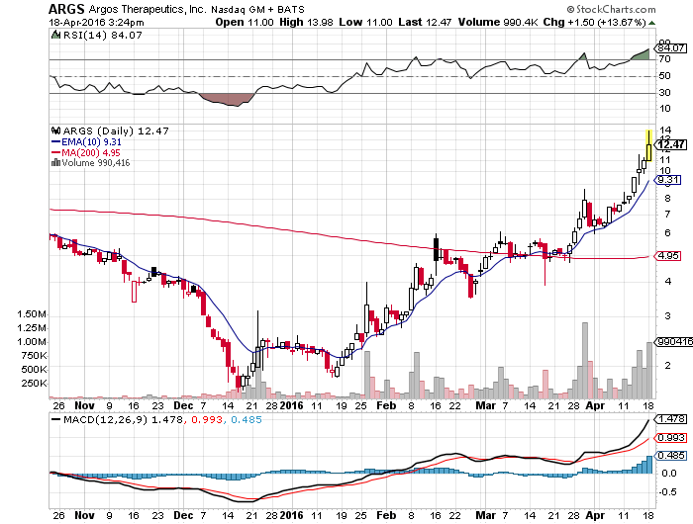The height and width of the screenshot is (524, 693).
Task: Click the 9.31 EMA value tag on price axis
Action: click(668, 180)
